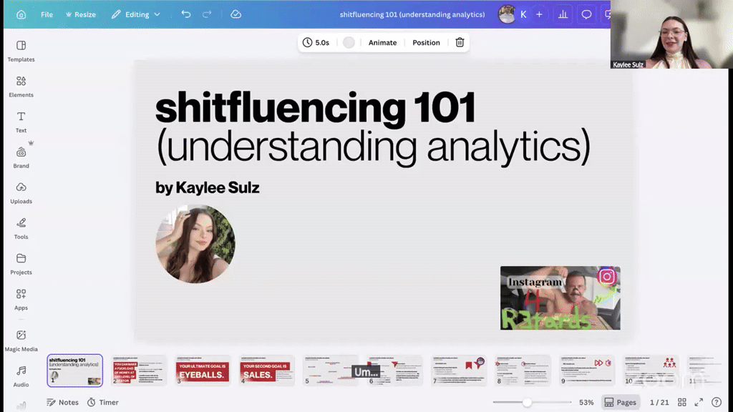Open the Text panel
The height and width of the screenshot is (412, 733).
click(21, 122)
